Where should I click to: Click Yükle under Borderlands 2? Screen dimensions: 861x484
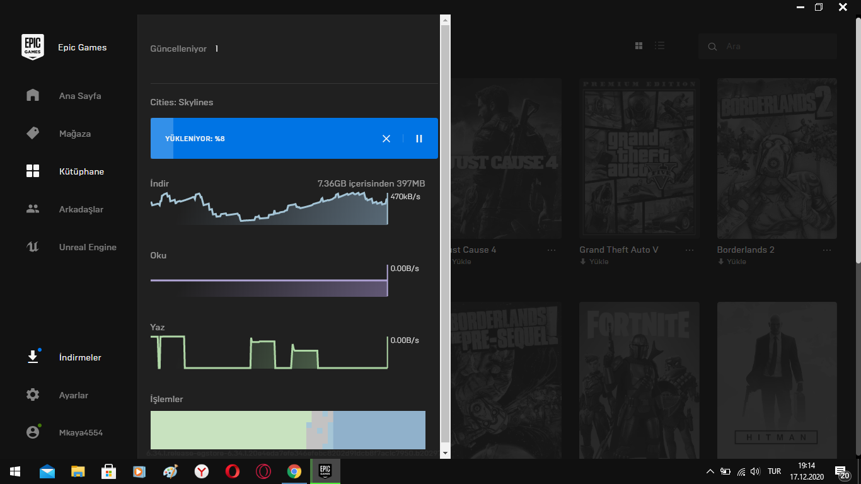[732, 262]
